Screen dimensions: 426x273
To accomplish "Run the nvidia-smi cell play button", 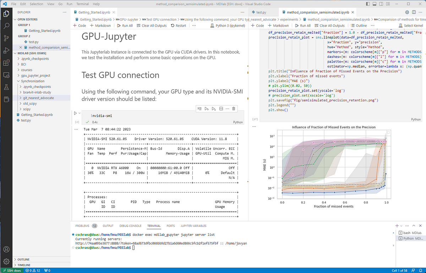I will [75, 113].
